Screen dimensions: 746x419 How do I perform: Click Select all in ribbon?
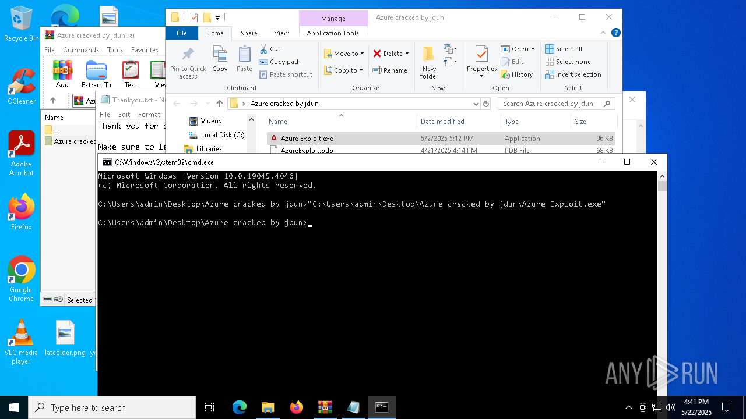(563, 49)
